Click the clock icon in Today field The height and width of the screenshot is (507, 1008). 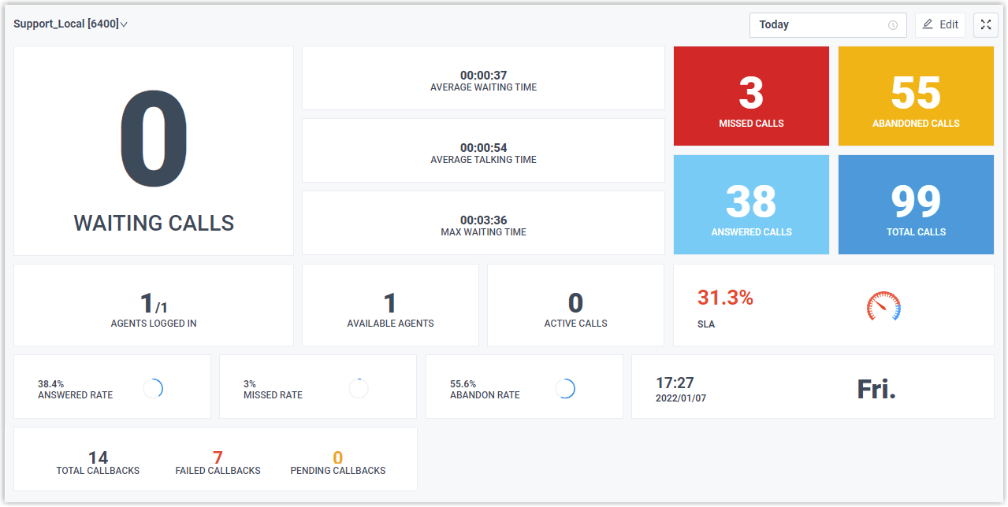893,25
